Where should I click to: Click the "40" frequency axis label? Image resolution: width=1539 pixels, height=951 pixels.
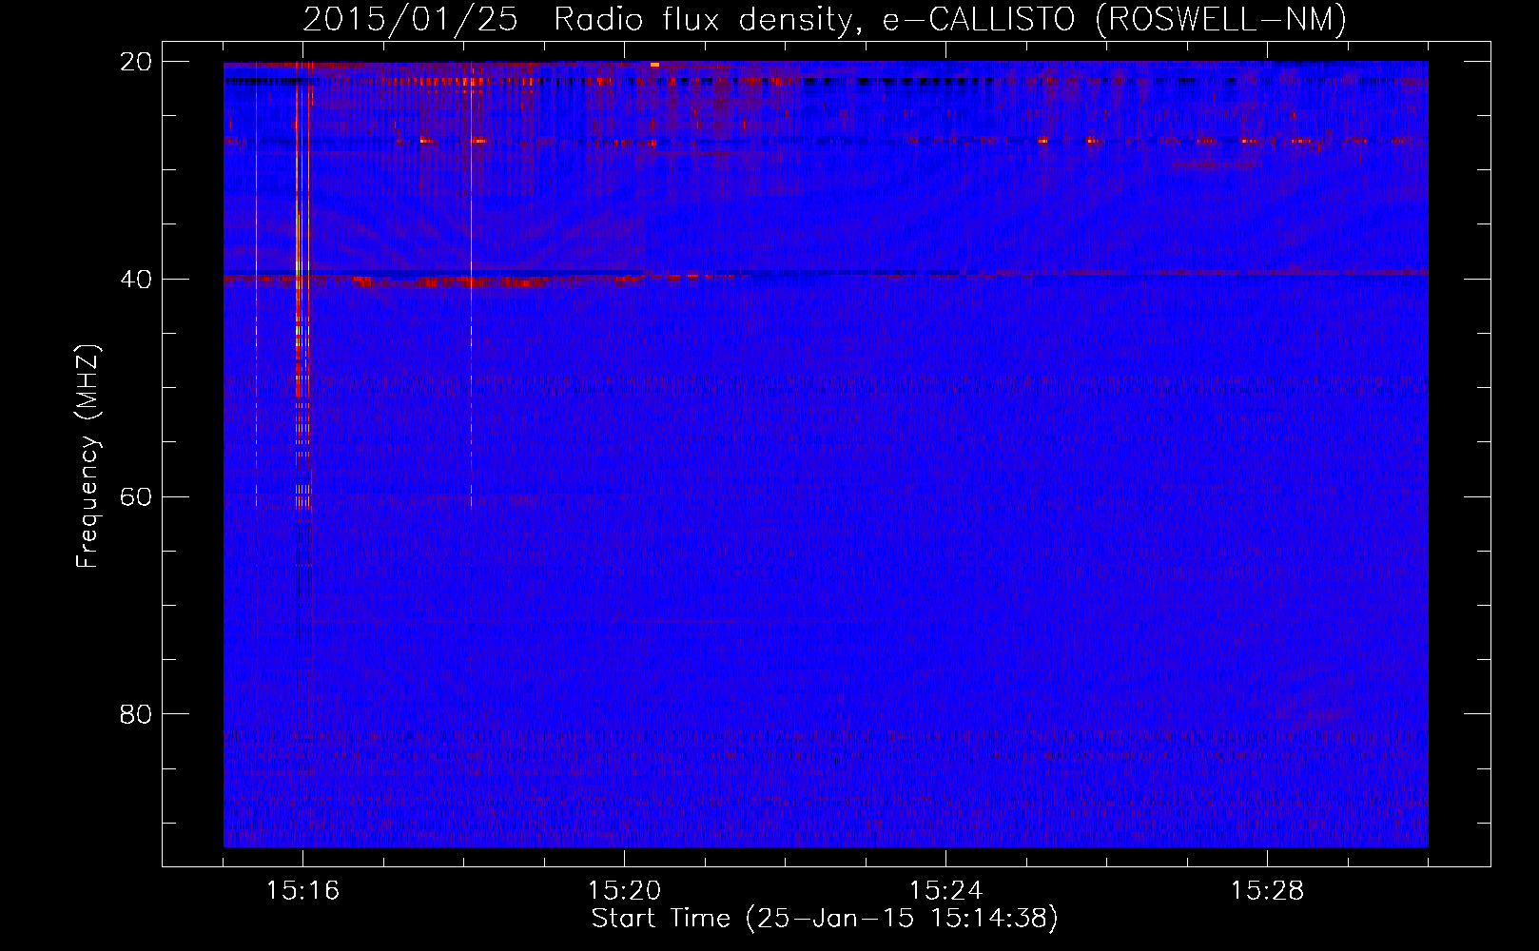tap(136, 280)
